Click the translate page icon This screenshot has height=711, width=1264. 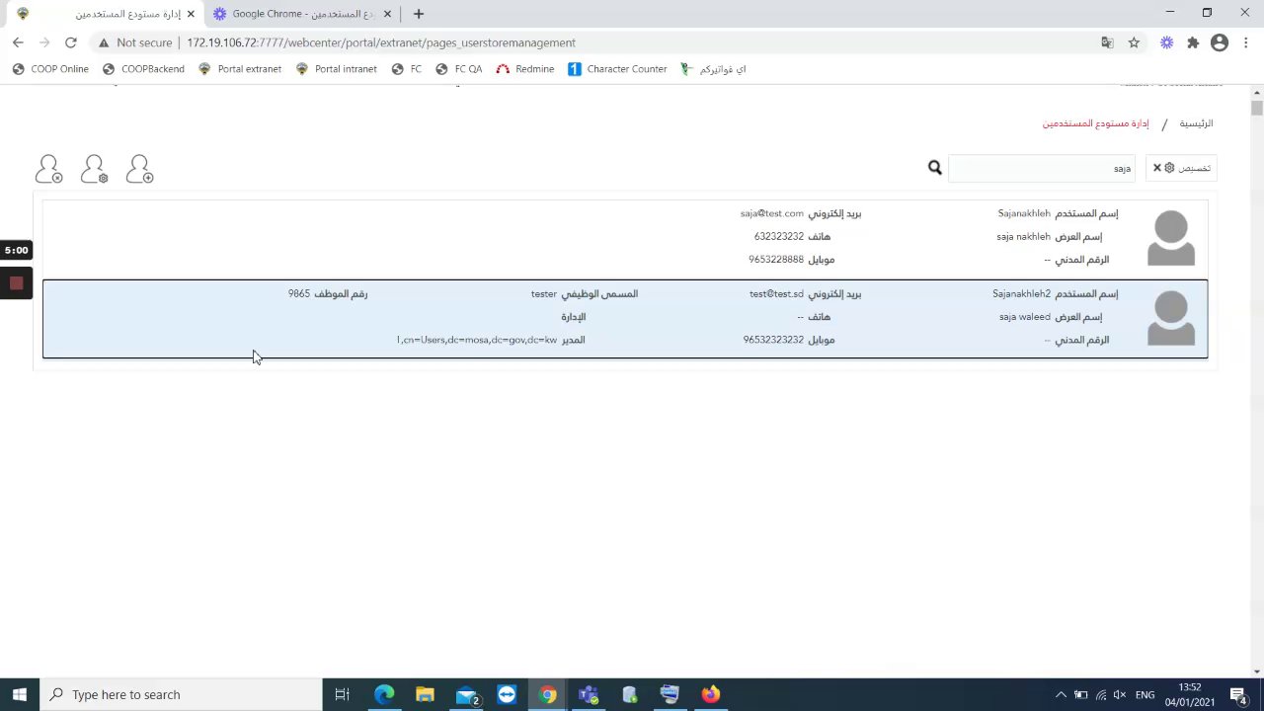pyautogui.click(x=1107, y=42)
